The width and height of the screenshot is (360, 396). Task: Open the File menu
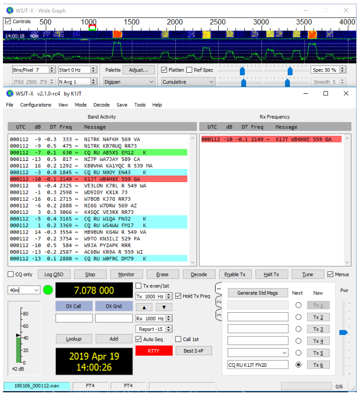tap(10, 105)
